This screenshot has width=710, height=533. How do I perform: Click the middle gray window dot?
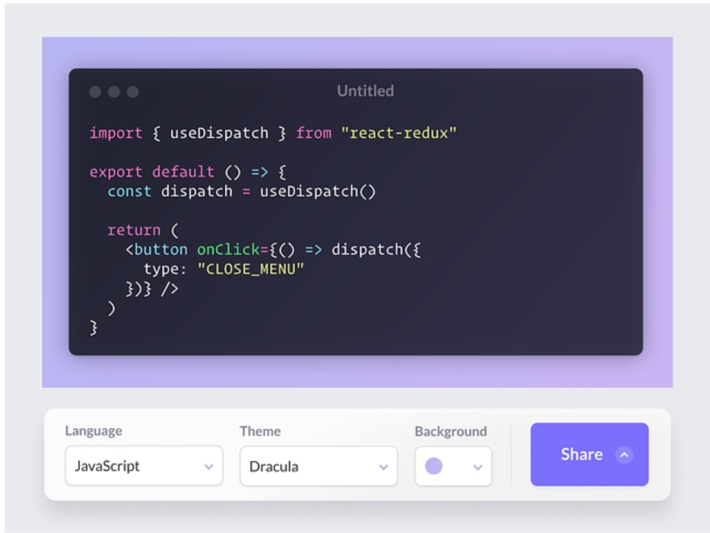coord(114,92)
